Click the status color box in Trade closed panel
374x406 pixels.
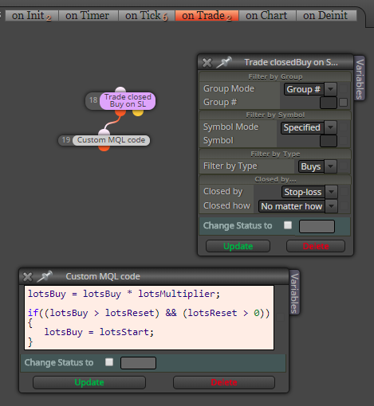tap(317, 226)
